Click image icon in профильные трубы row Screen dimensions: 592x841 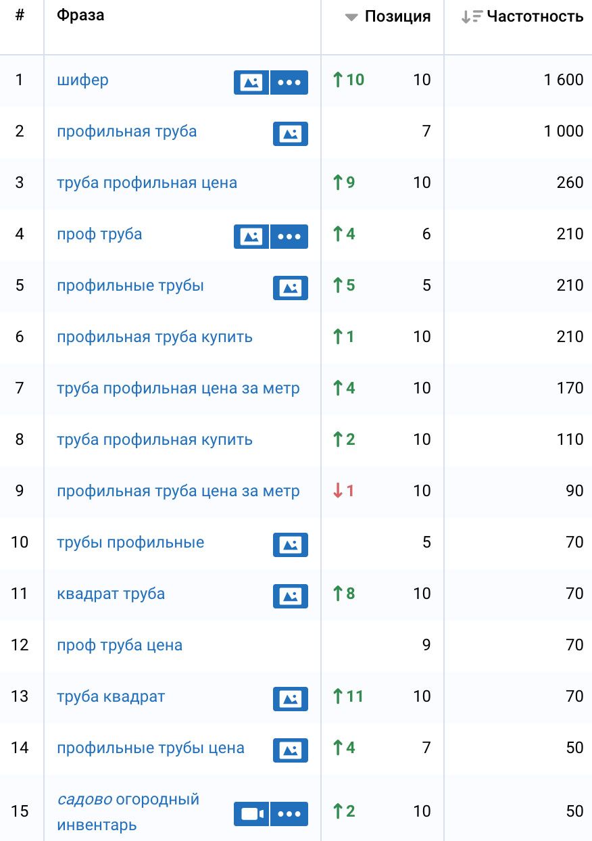click(290, 287)
